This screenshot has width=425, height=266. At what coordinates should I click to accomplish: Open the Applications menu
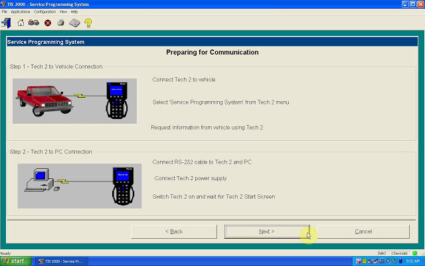point(21,12)
